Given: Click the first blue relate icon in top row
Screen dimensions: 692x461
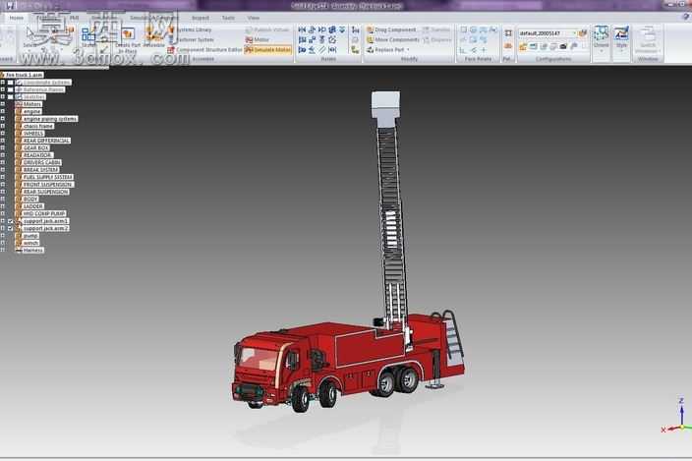Looking at the screenshot, I should point(302,29).
